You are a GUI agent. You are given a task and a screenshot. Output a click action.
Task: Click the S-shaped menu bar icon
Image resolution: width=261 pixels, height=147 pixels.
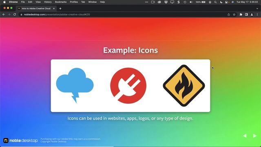(179, 2)
